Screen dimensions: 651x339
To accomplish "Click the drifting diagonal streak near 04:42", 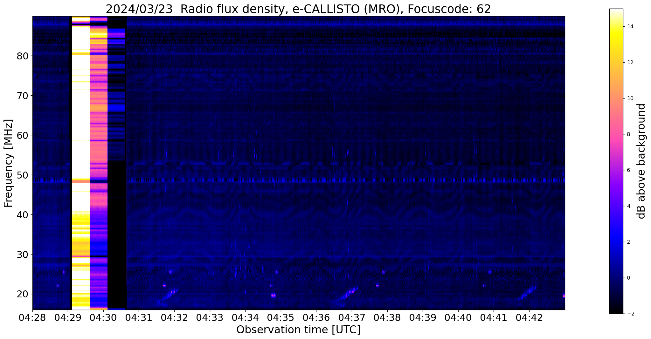I will 526,295.
